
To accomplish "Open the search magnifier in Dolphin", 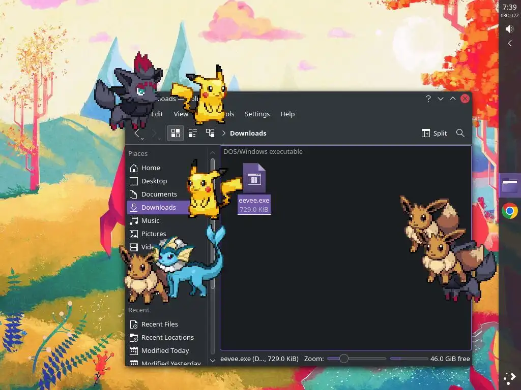I will tap(460, 134).
